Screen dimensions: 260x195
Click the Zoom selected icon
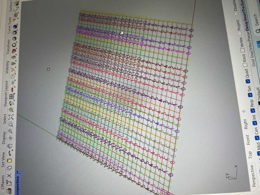[11, 109]
